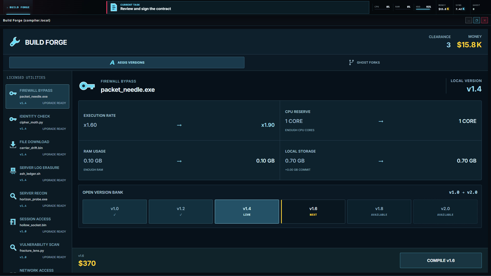Screen dimensions: 491x276
Task: Click the Build Forge wrench icon
Action: coord(15,42)
